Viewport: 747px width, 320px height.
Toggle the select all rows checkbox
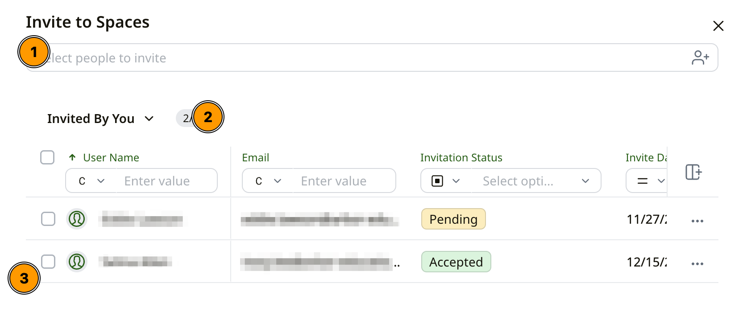click(x=47, y=157)
